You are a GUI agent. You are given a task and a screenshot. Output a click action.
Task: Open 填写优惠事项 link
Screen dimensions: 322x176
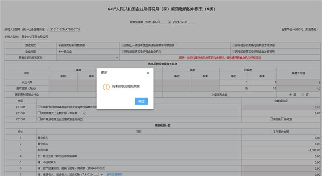tap(114, 174)
